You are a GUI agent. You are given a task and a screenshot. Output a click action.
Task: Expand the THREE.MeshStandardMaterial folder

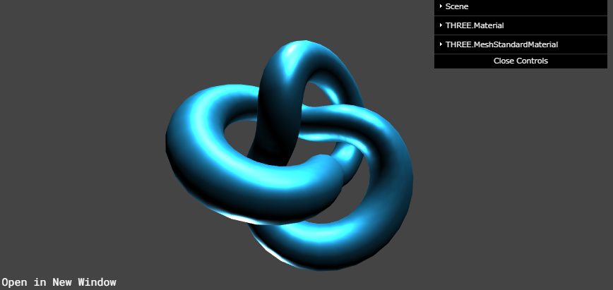[x=520, y=44]
